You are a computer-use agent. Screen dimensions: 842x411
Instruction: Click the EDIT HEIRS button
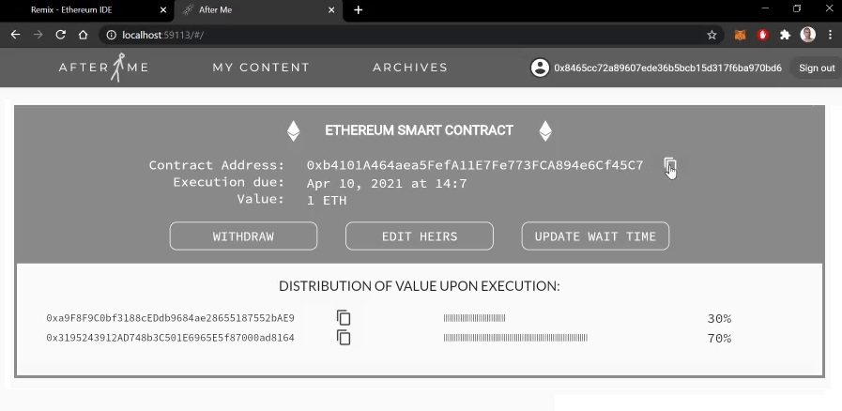click(x=420, y=236)
